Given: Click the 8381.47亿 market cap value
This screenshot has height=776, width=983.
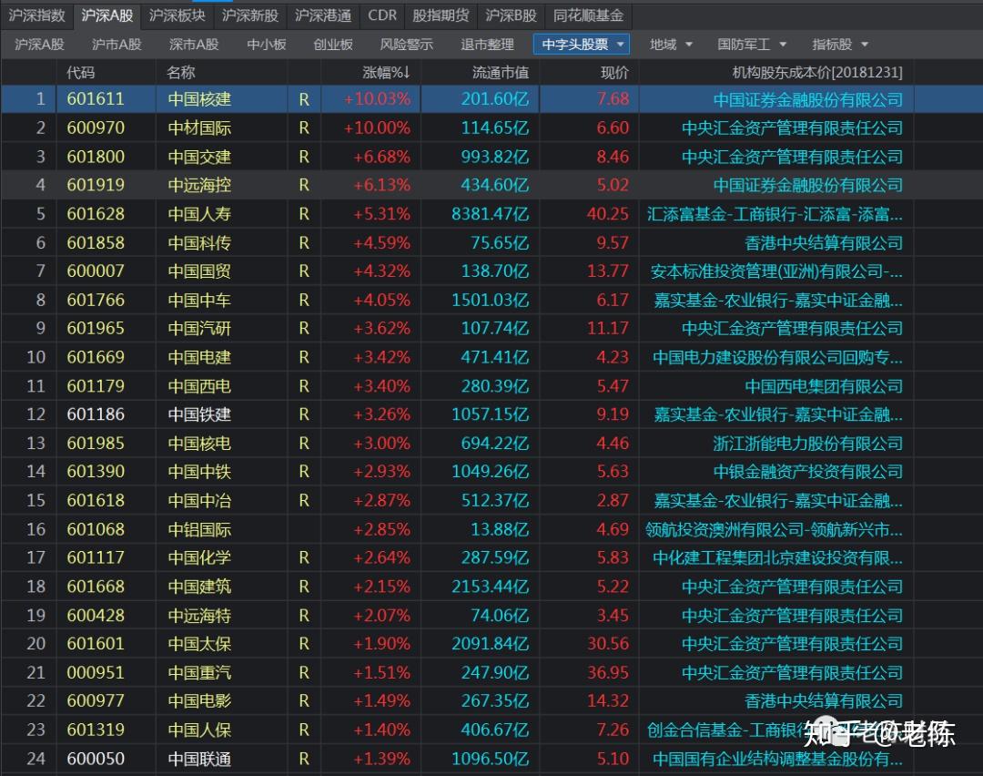Looking at the screenshot, I should pyautogui.click(x=491, y=214).
